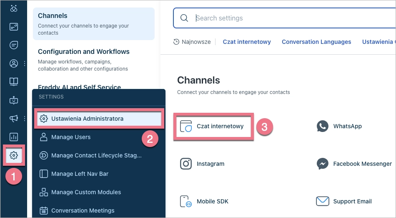Open the conversations chat icon in sidebar

[14, 45]
